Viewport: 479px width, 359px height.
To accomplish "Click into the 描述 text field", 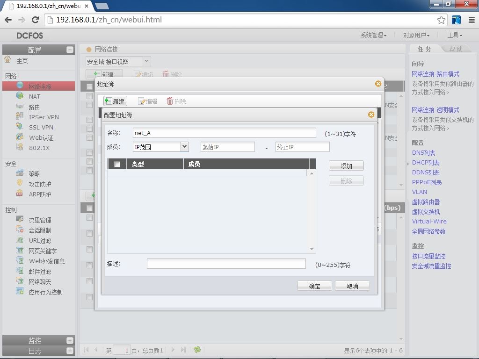I will (226, 264).
